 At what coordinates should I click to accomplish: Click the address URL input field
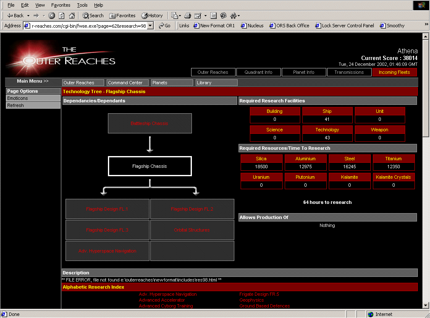pyautogui.click(x=89, y=26)
